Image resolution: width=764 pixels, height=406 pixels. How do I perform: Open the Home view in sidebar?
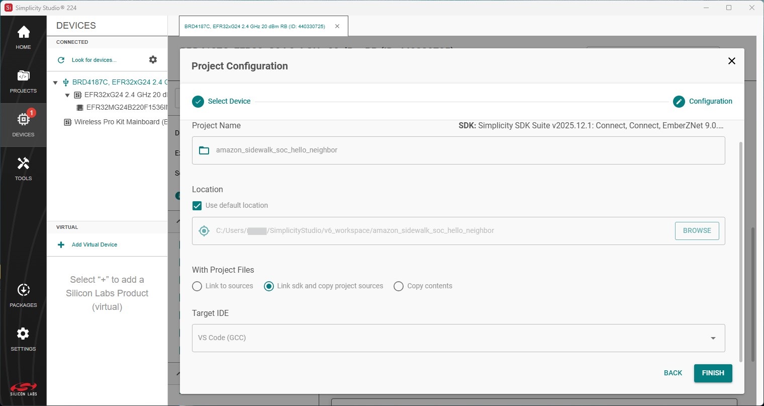(x=23, y=38)
